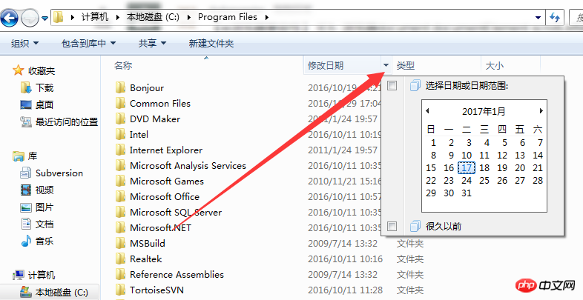Open Subversion library icon
Screen dimensions: 583x300
pos(26,173)
